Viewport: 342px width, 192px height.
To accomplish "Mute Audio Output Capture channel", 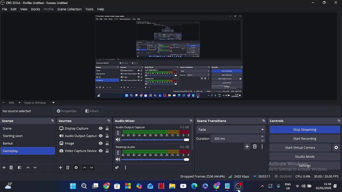I will 118,139.
